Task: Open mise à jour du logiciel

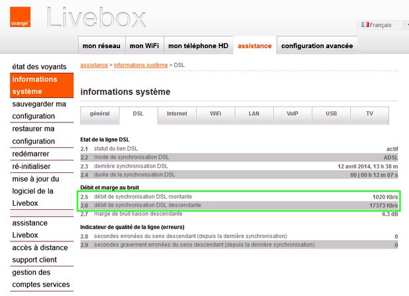Action: pos(42,191)
